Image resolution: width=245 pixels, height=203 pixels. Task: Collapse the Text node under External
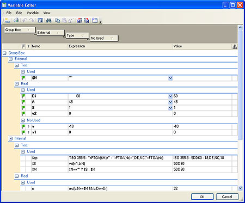pyautogui.click(x=17, y=65)
